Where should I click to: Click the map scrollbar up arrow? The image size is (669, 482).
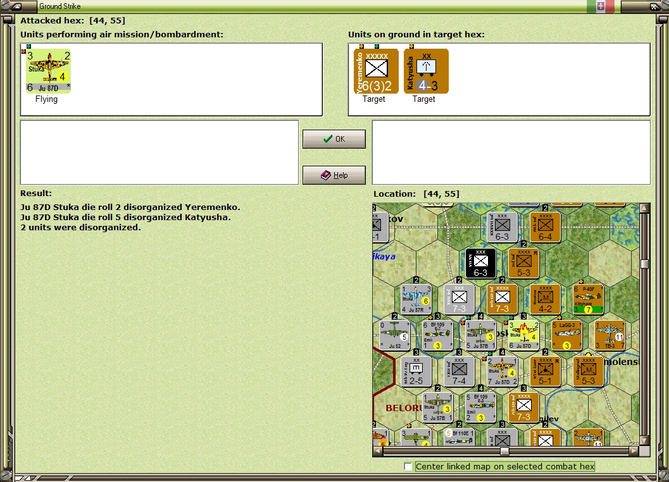645,207
